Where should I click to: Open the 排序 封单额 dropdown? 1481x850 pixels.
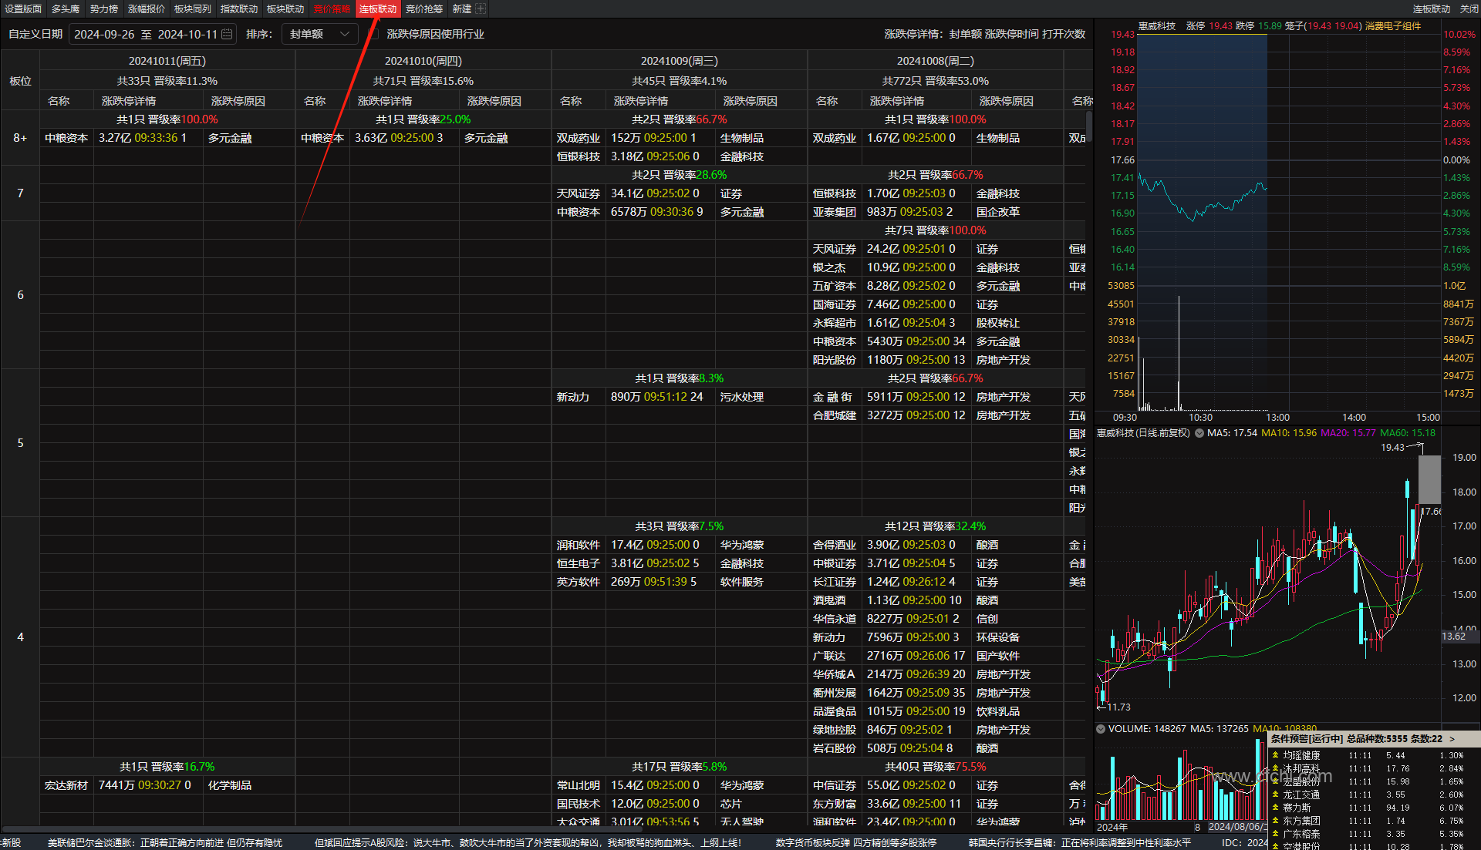pos(319,34)
